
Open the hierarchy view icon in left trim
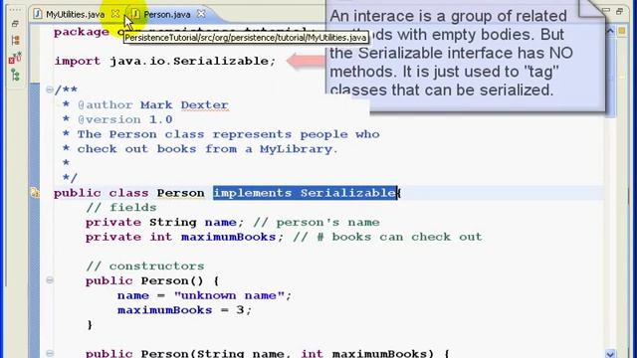16,40
